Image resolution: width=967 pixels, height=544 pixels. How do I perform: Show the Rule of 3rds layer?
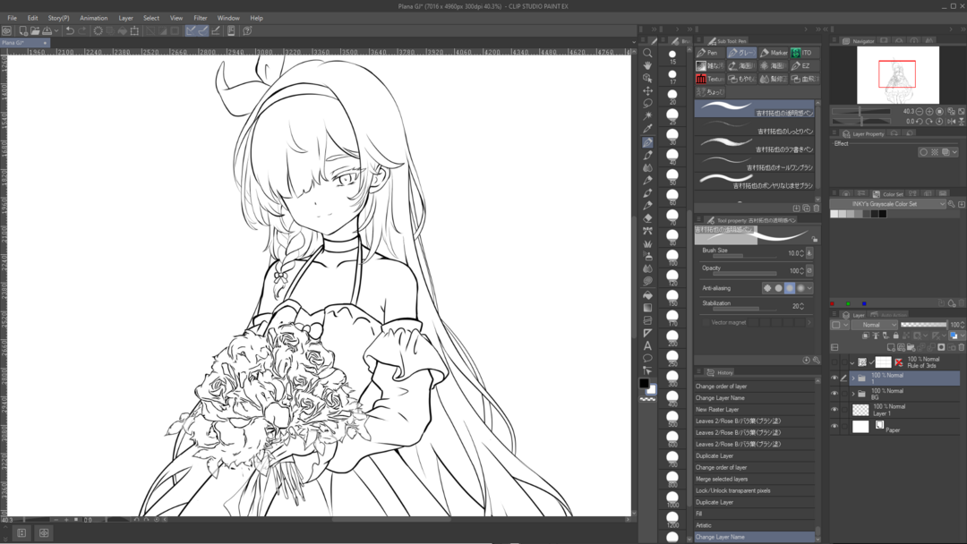[834, 362]
